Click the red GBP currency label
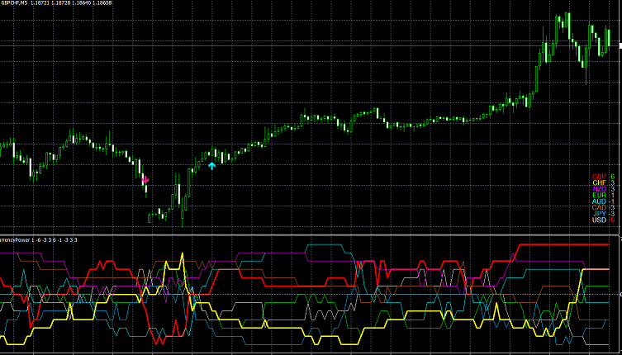Viewport: 622px width, 355px height. point(600,176)
